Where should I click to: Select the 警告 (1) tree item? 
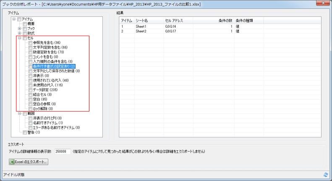34,132
